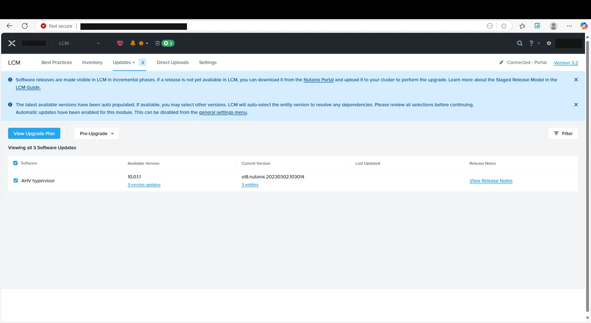The width and height of the screenshot is (591, 323).
Task: Click the Not secure warning icon
Action: click(43, 26)
